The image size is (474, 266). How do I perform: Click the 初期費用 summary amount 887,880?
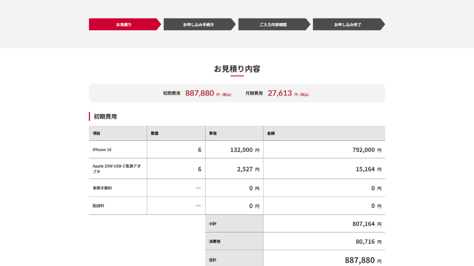(199, 93)
